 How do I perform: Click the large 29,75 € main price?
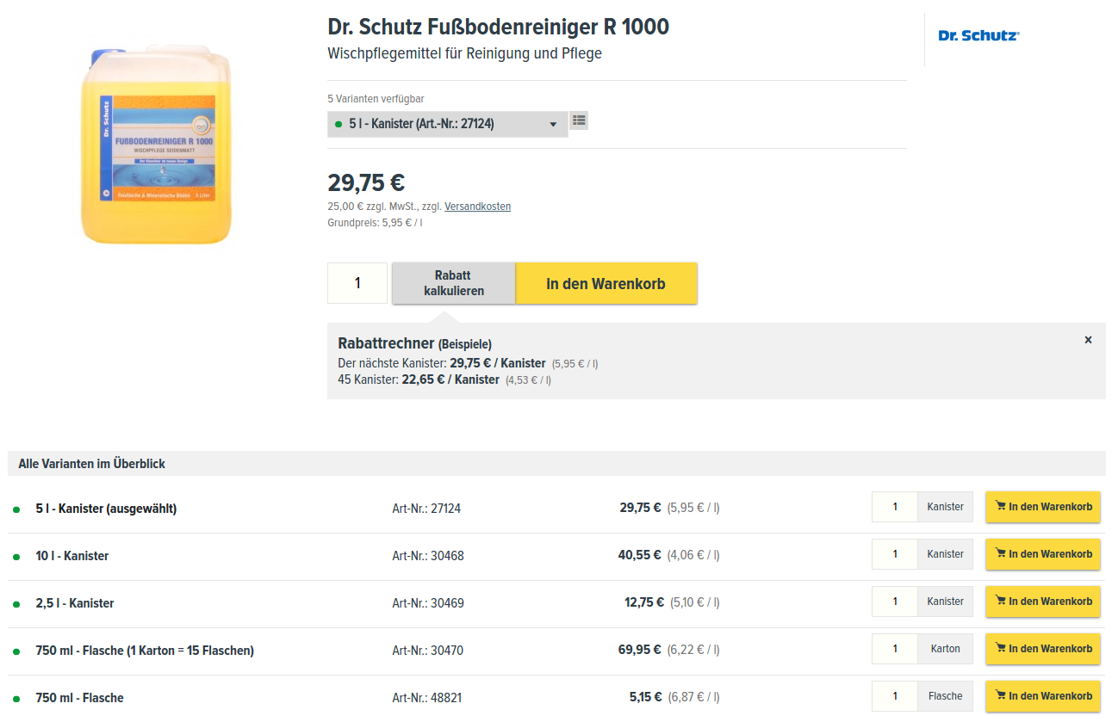click(366, 183)
